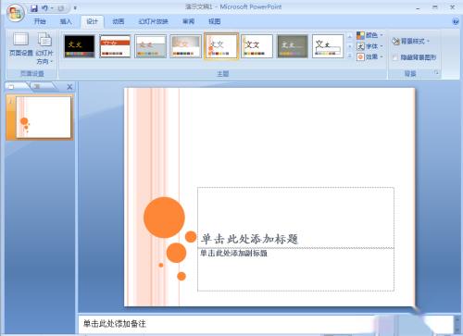Open theme Effects (效果) dropdown
Screen dimensions: 463x336
pos(369,57)
